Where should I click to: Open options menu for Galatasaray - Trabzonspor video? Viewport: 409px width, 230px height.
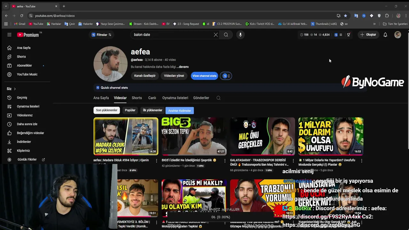click(x=293, y=161)
